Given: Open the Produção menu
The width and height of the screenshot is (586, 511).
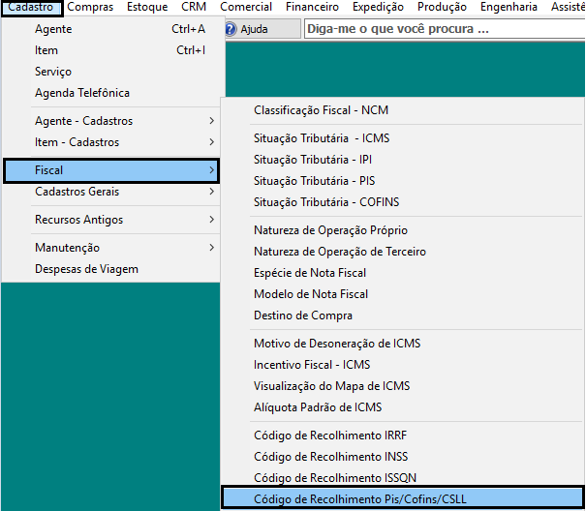Looking at the screenshot, I should coord(442,7).
